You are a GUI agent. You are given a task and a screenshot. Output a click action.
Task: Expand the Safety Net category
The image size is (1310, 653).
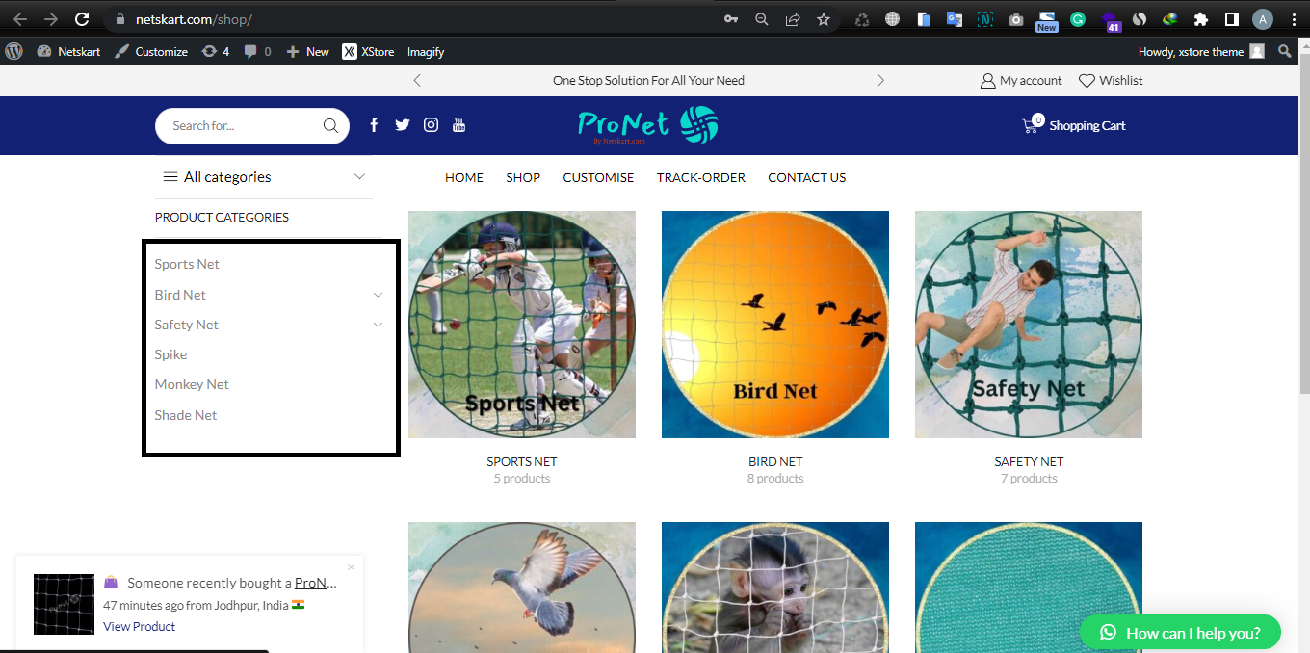pyautogui.click(x=378, y=325)
